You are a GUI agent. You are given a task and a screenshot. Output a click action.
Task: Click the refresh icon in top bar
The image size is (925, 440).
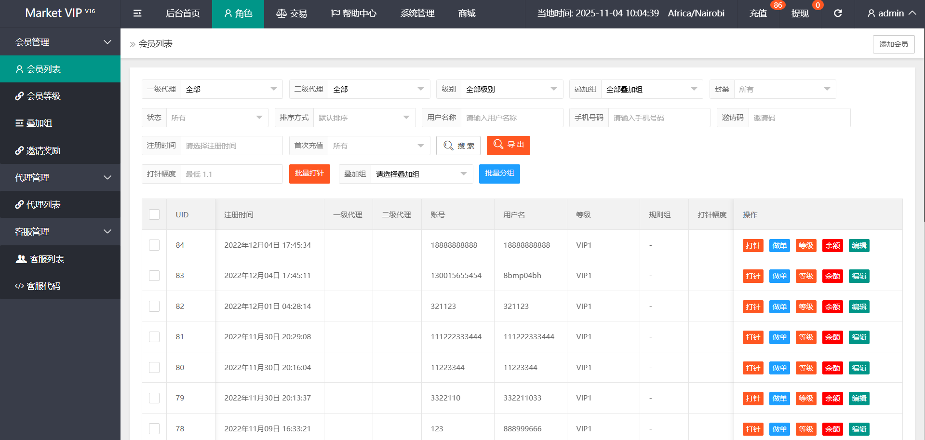pos(838,13)
